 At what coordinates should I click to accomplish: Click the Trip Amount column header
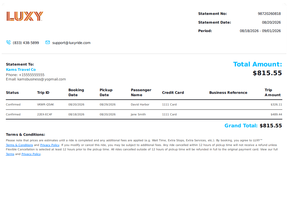(x=273, y=92)
